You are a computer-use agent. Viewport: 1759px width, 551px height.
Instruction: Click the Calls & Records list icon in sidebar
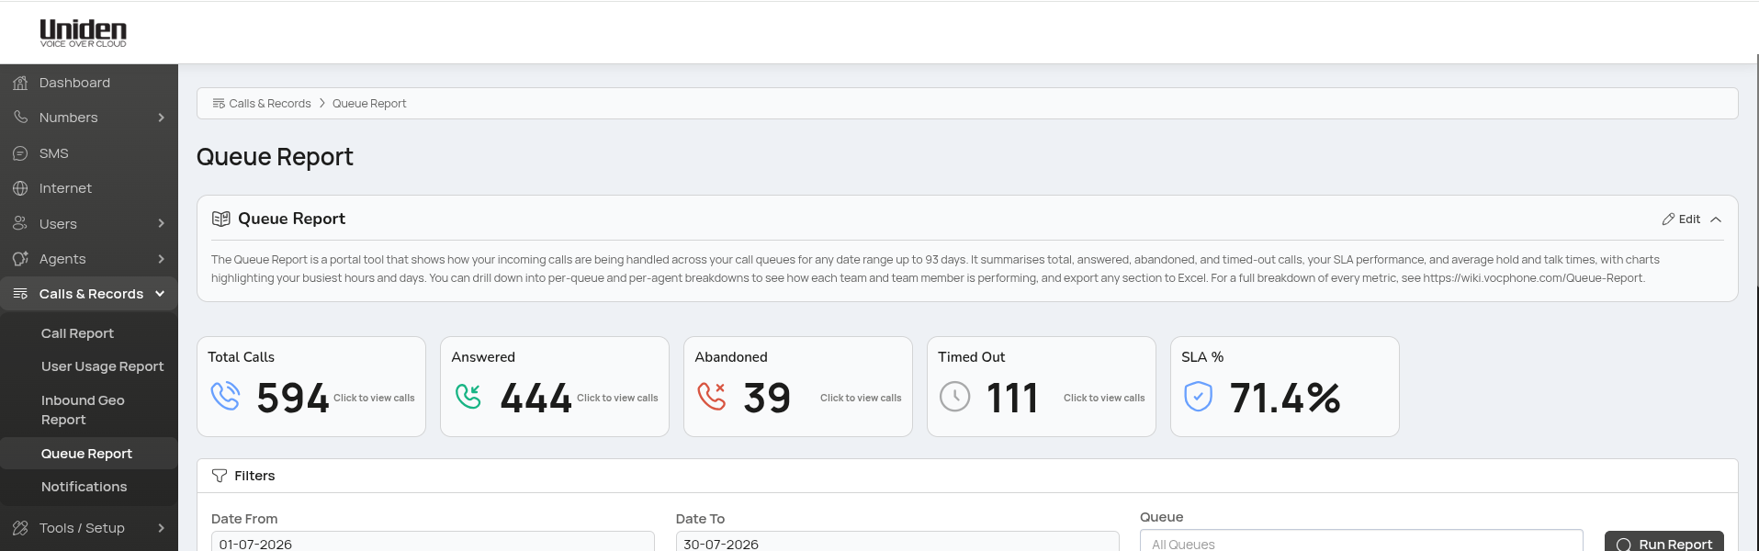(20, 294)
